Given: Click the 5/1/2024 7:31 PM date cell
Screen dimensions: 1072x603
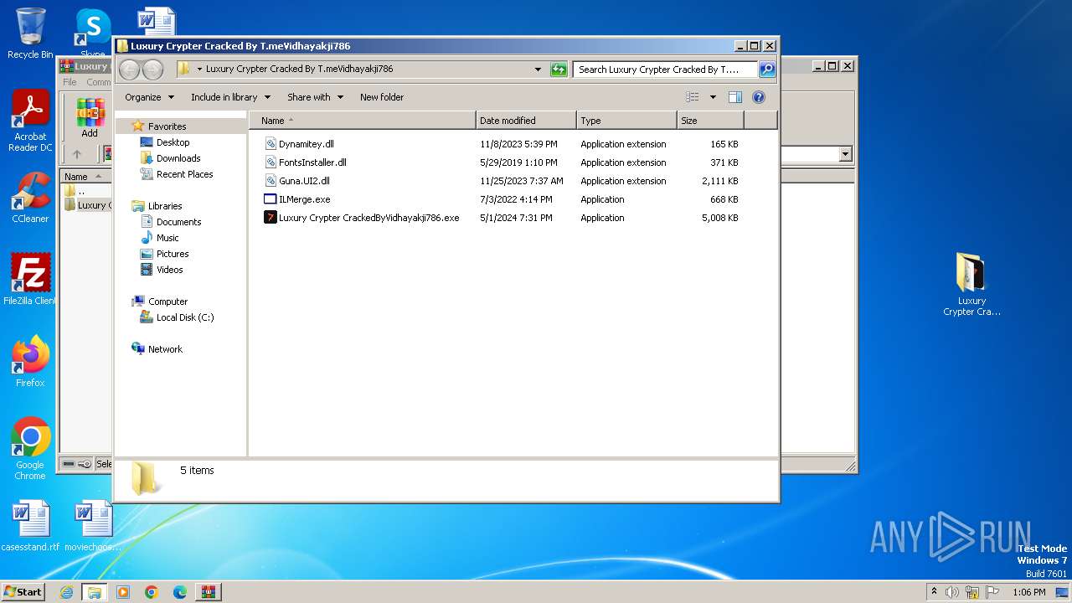Looking at the screenshot, I should click(516, 218).
